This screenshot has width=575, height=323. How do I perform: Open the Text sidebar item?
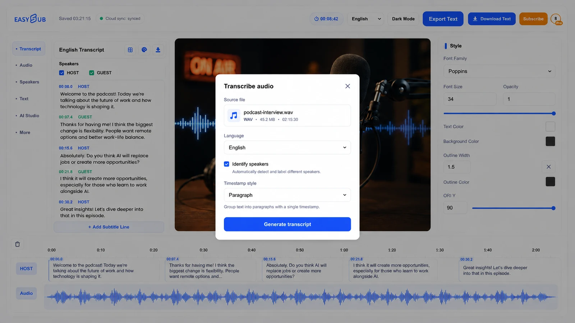click(x=24, y=99)
